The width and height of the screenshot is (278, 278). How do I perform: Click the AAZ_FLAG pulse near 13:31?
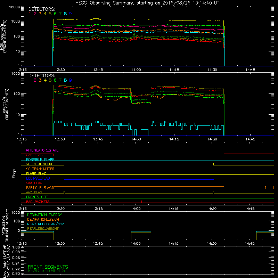(x=64, y=192)
